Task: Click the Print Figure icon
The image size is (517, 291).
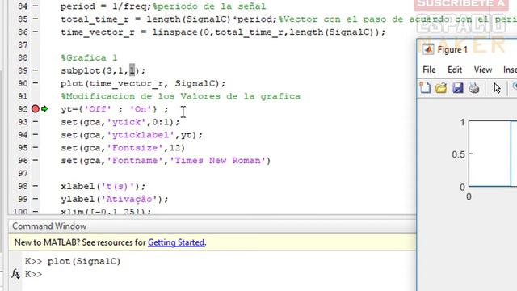Action: pos(474,88)
